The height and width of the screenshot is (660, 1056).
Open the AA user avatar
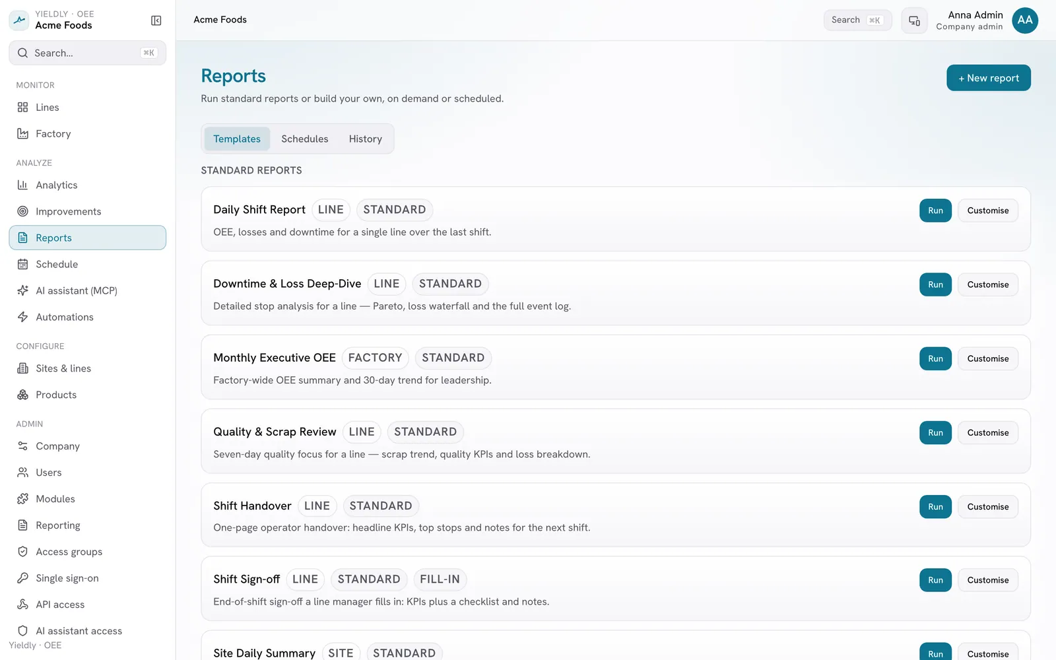1025,20
